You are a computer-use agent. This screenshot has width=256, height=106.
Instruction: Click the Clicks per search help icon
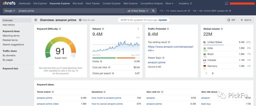click(113, 73)
